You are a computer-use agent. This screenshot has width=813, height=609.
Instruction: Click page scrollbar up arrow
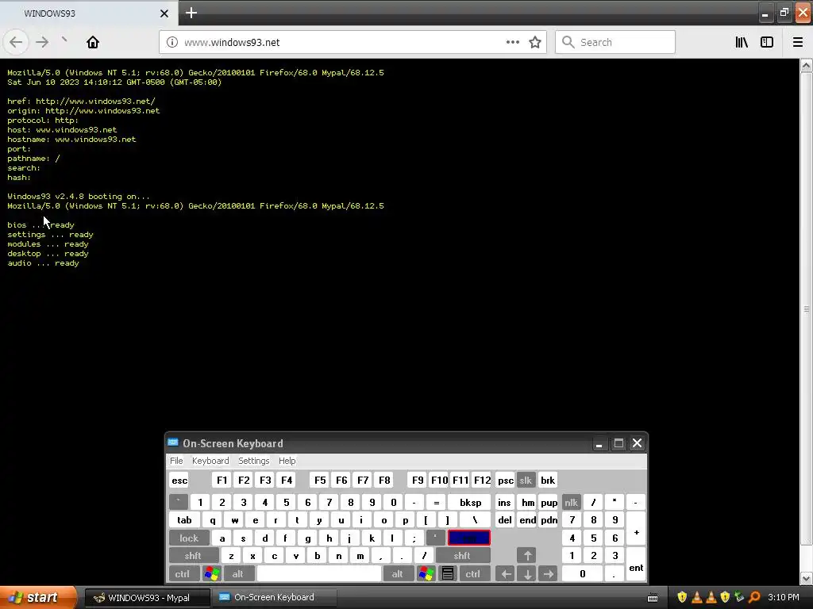pos(806,65)
